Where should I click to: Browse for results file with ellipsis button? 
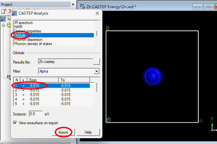coord(96,62)
